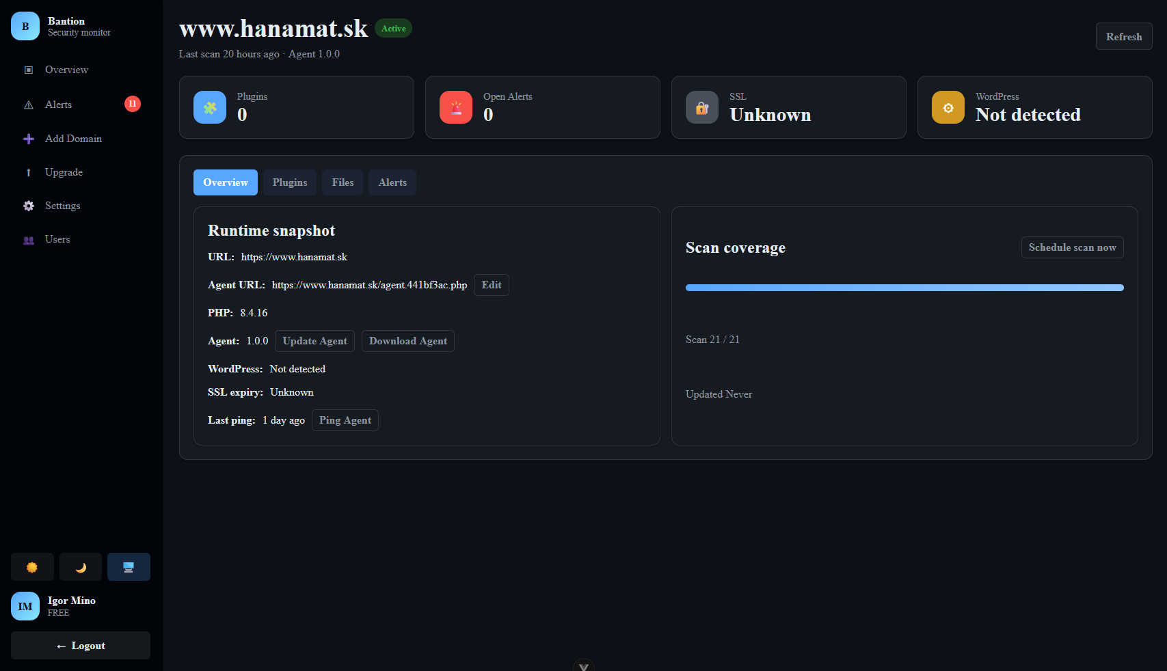Click Download Agent button

408,341
